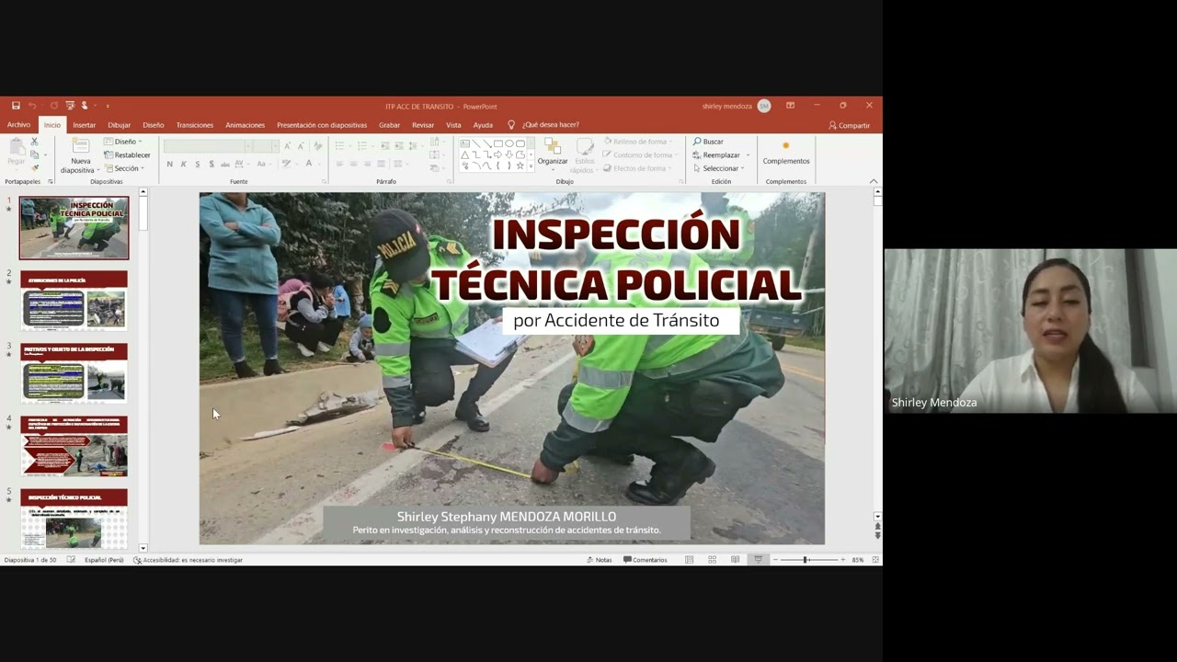Toggle strikethrough (abc)
This screenshot has height=662, width=1177.
[x=225, y=164]
